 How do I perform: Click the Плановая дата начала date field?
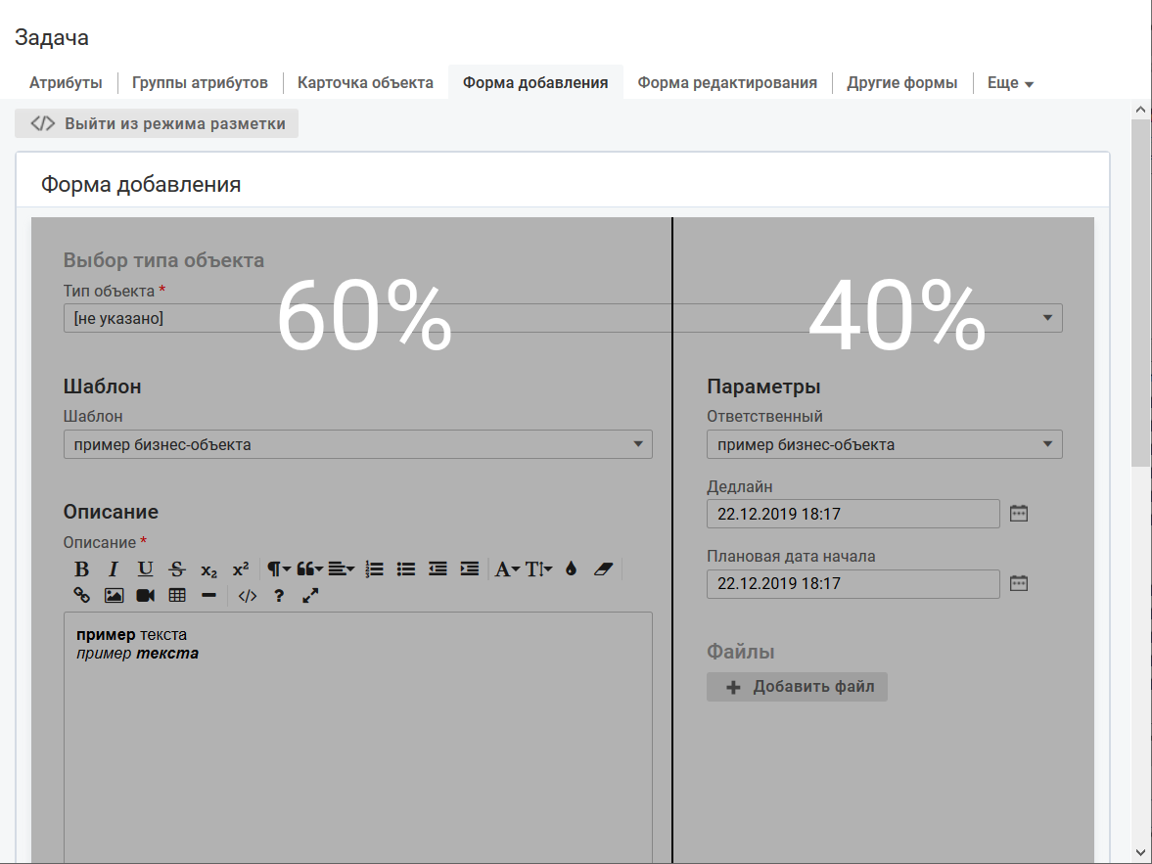pos(852,583)
